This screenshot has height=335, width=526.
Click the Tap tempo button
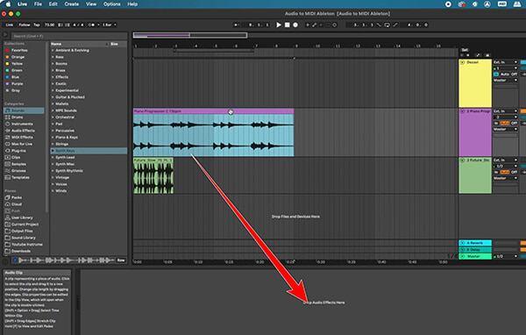point(37,25)
